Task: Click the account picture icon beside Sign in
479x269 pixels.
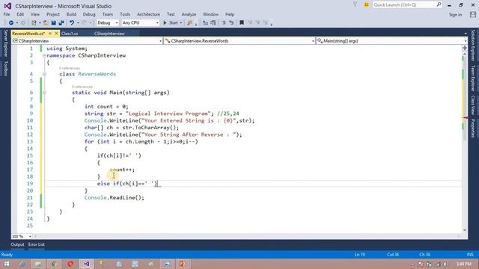Action: (473, 15)
